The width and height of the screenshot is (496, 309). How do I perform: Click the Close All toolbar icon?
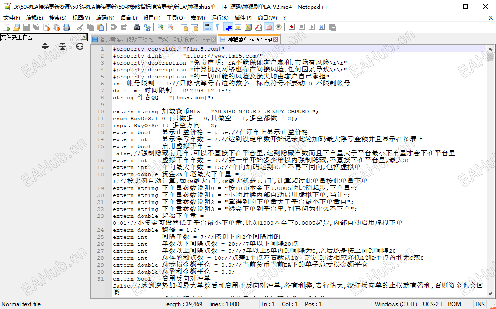57,27
